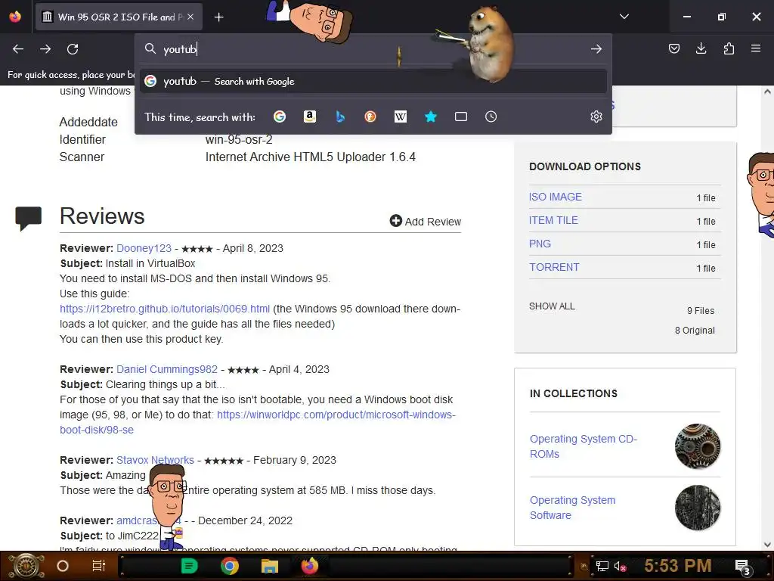Image resolution: width=774 pixels, height=581 pixels.
Task: Open search settings gear icon
Action: click(x=596, y=117)
